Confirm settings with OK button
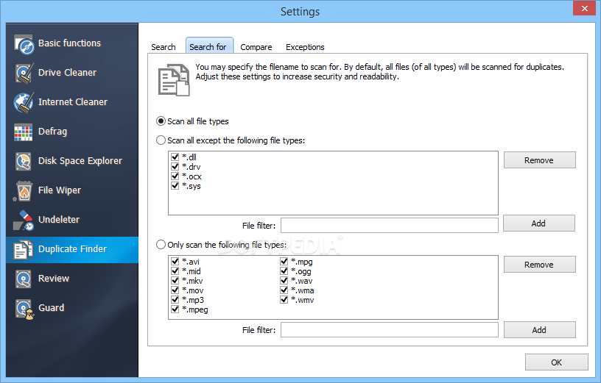This screenshot has width=601, height=383. pos(556,362)
